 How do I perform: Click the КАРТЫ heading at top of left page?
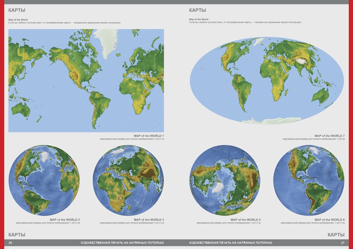[17, 10]
